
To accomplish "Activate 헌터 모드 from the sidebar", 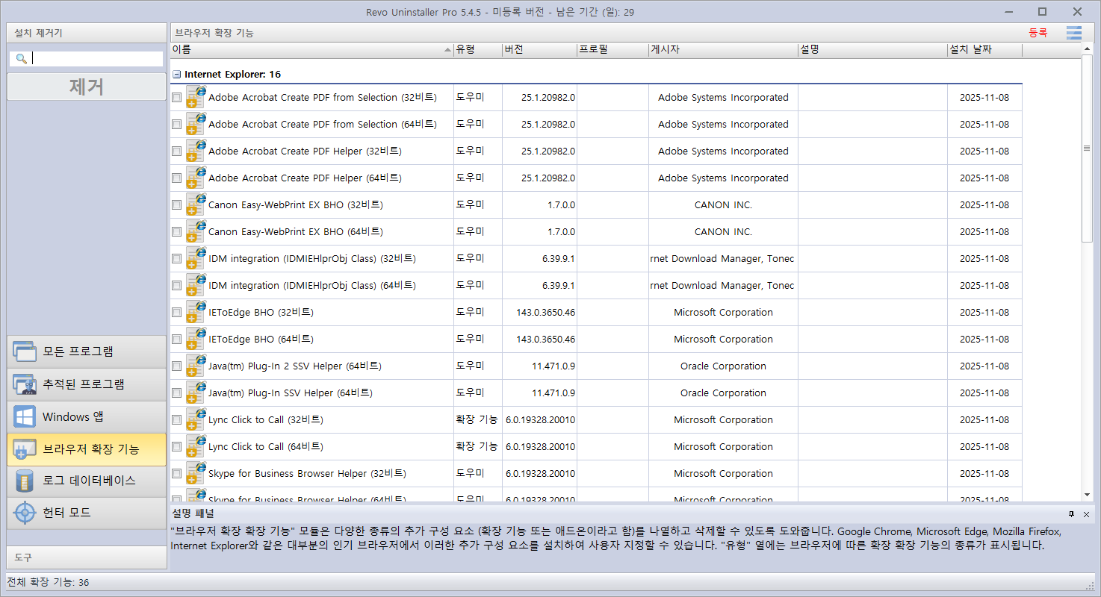I will click(x=87, y=513).
